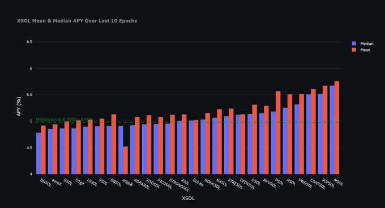The height and width of the screenshot is (208, 385).
Task: Select the blue Median bar for JITOSOL
Action: point(144,149)
